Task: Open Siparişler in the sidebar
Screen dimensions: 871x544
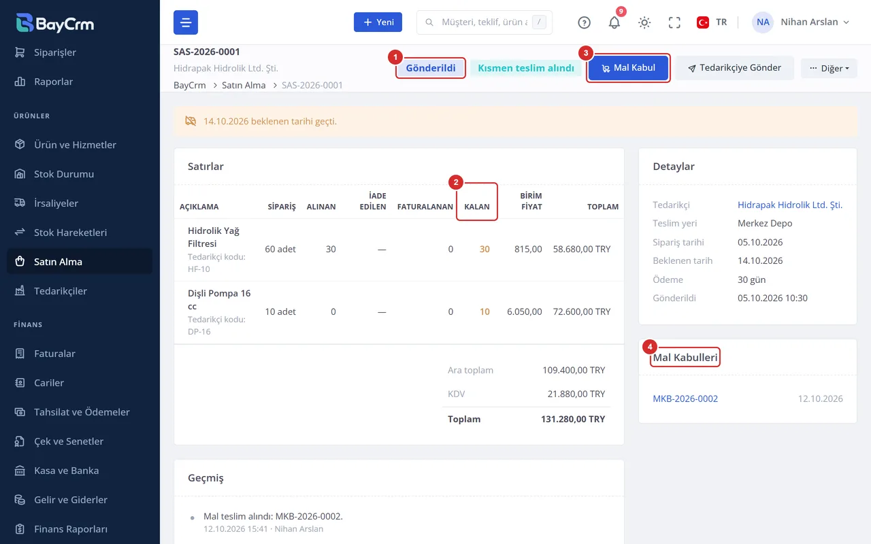Action: pyautogui.click(x=80, y=52)
